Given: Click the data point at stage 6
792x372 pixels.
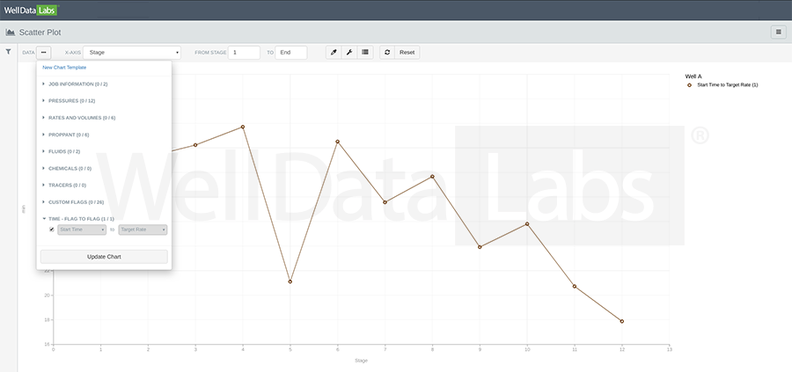Looking at the screenshot, I should (337, 142).
